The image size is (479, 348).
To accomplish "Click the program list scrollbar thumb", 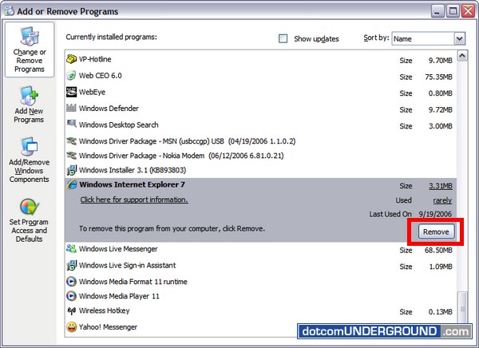I will click(462, 307).
